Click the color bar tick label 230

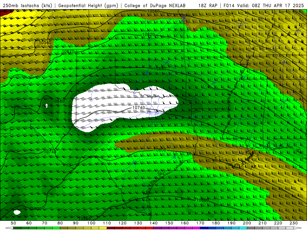pos(294,223)
